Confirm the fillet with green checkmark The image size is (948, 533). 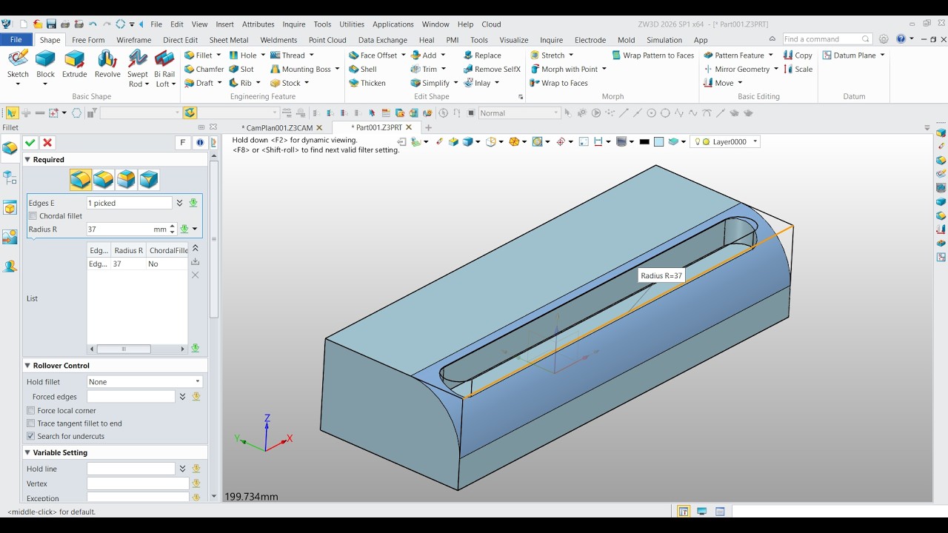30,143
